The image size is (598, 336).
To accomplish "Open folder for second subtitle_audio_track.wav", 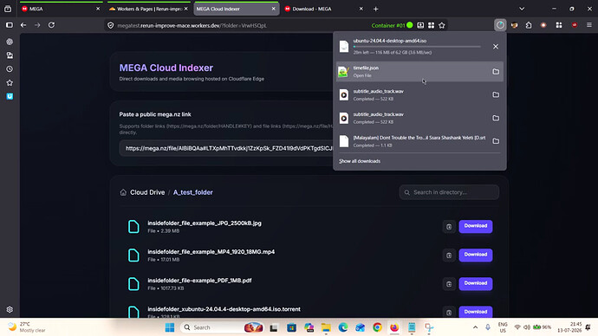I will 496,118.
